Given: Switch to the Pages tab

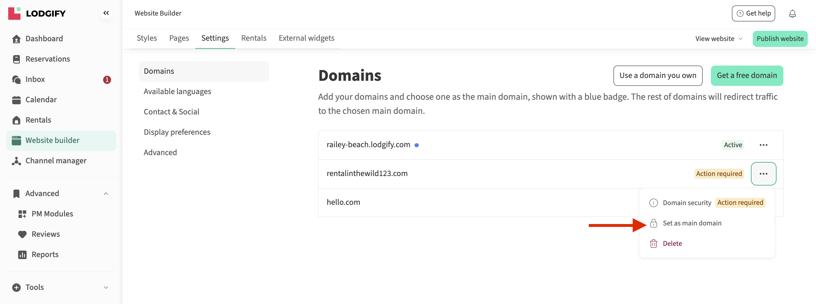Looking at the screenshot, I should click(x=179, y=38).
